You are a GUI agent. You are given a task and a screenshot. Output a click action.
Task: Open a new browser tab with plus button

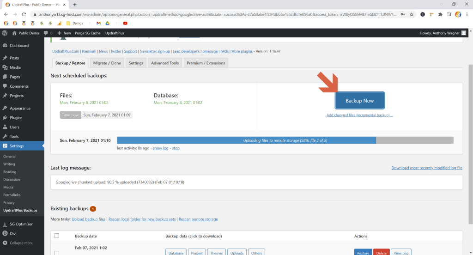[x=75, y=5]
